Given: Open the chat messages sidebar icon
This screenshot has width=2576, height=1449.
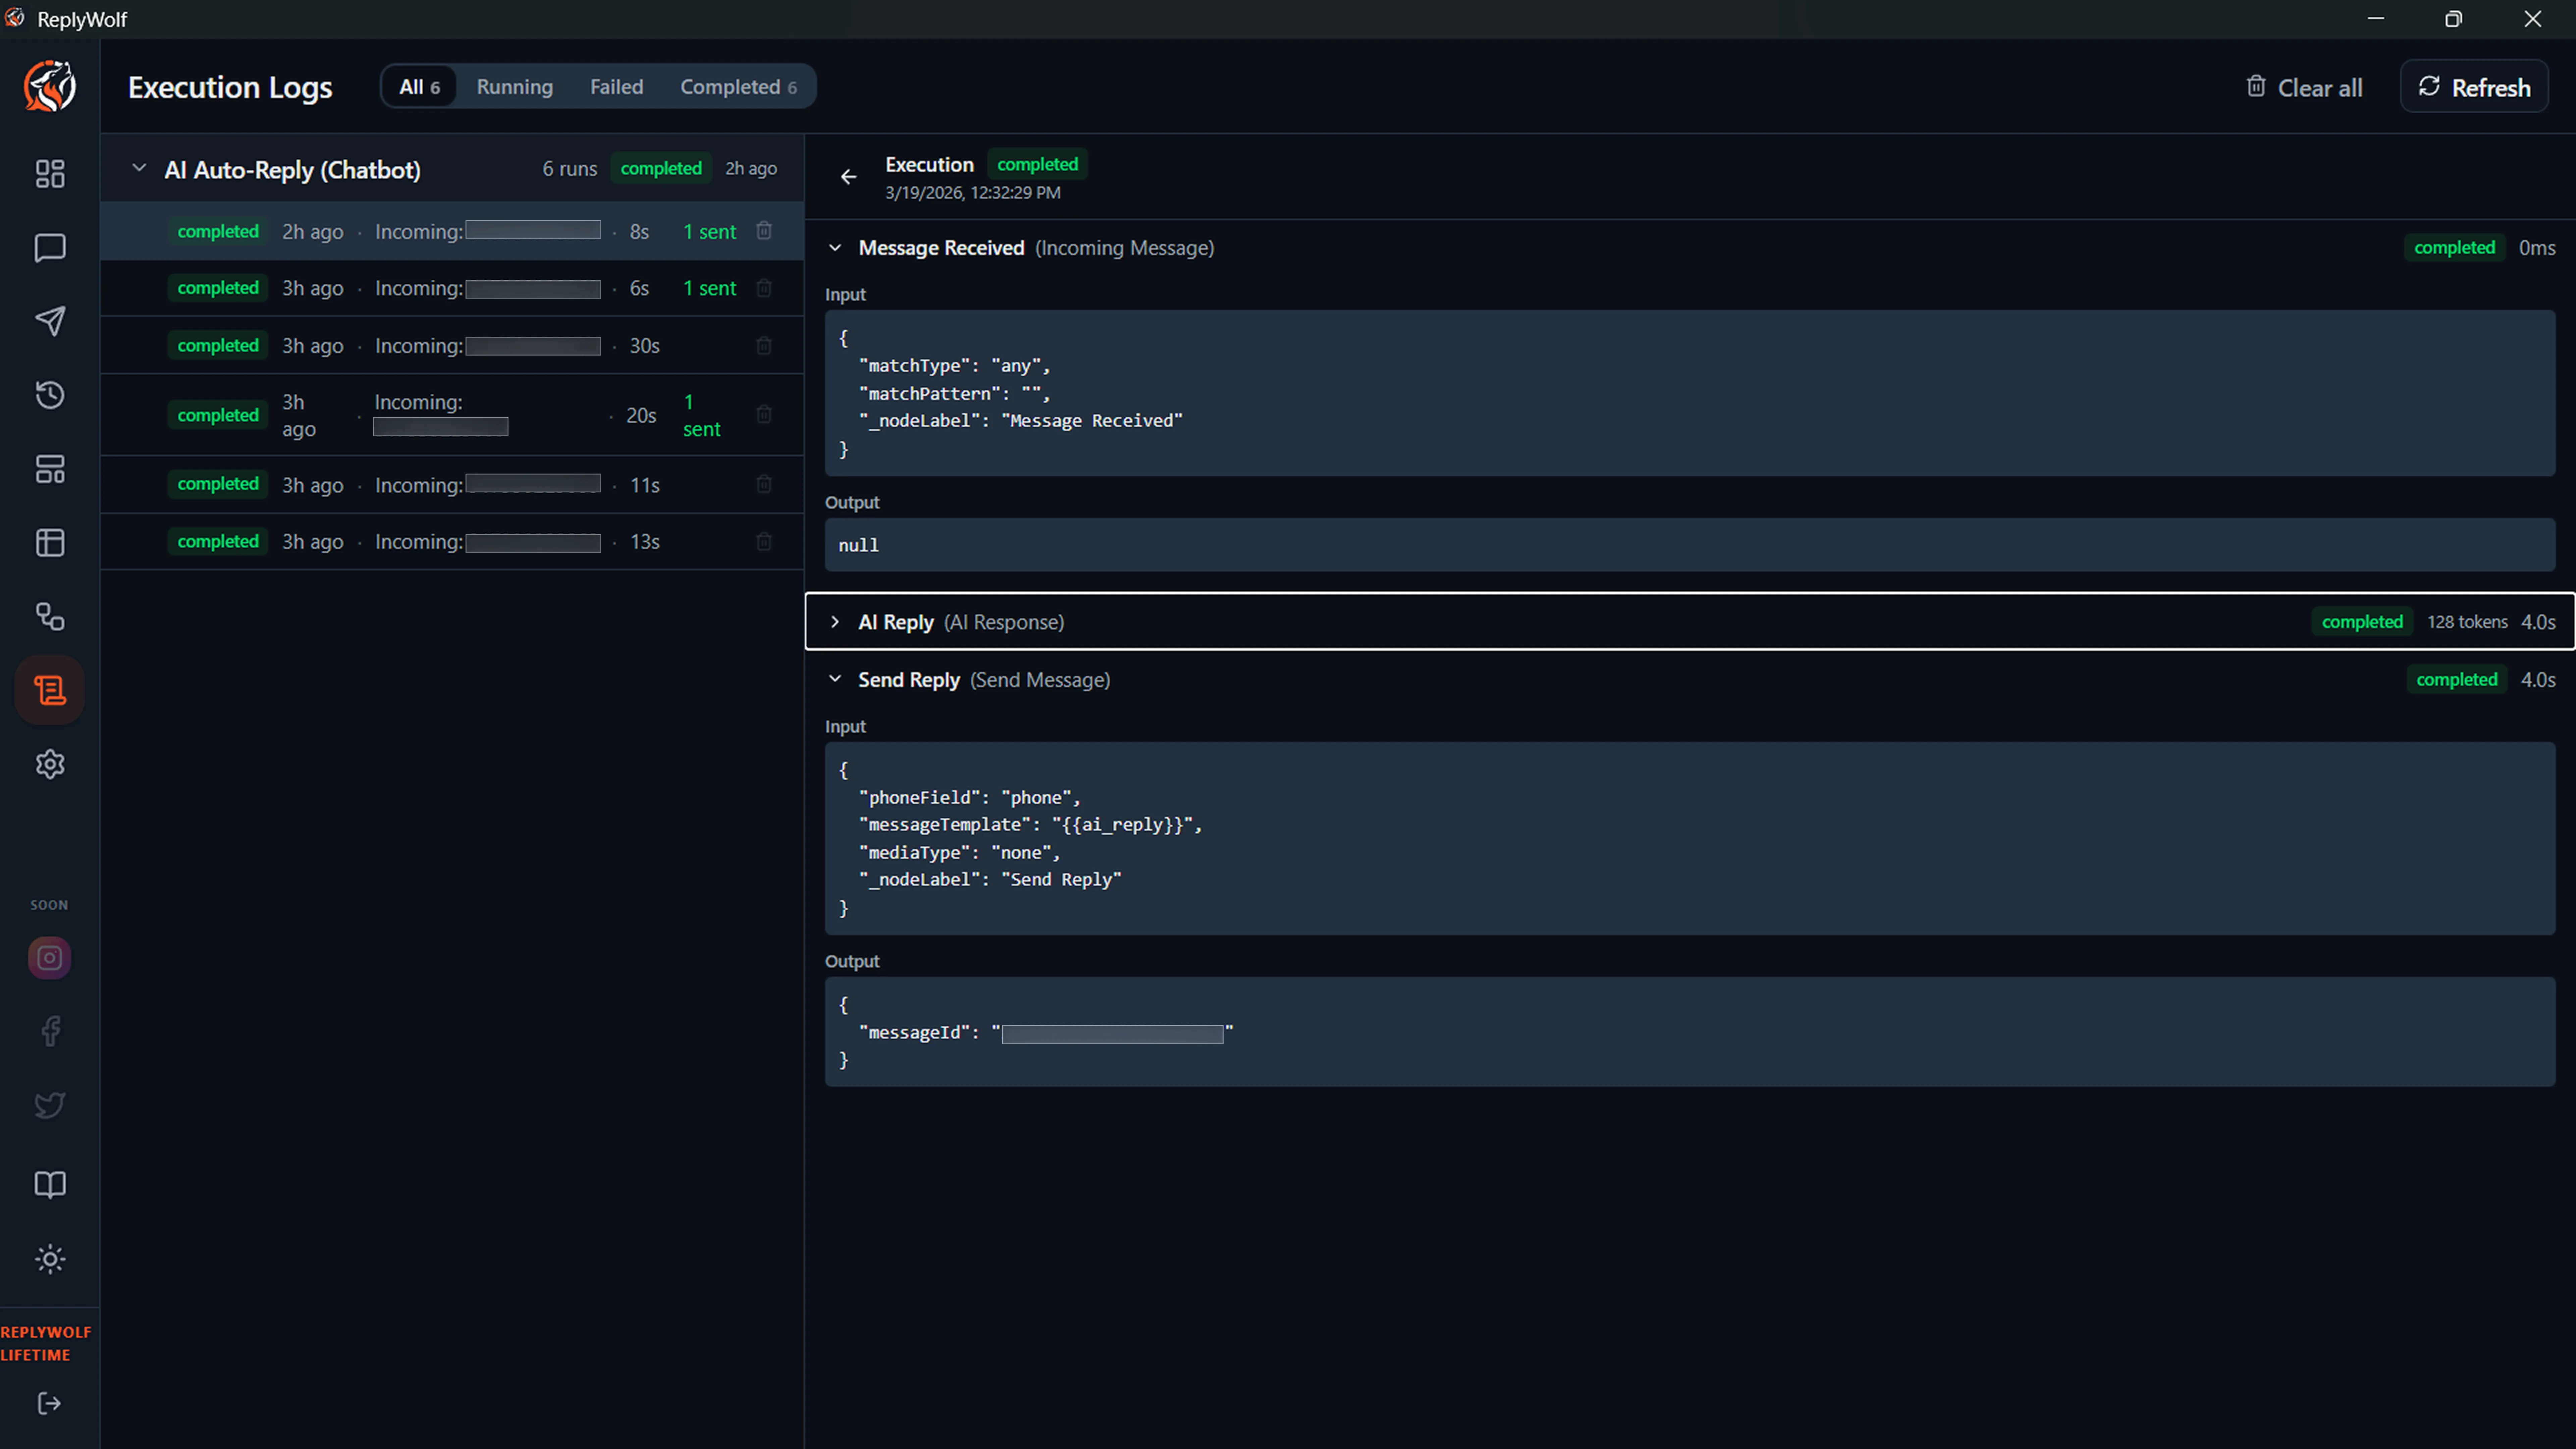Looking at the screenshot, I should click(50, 248).
